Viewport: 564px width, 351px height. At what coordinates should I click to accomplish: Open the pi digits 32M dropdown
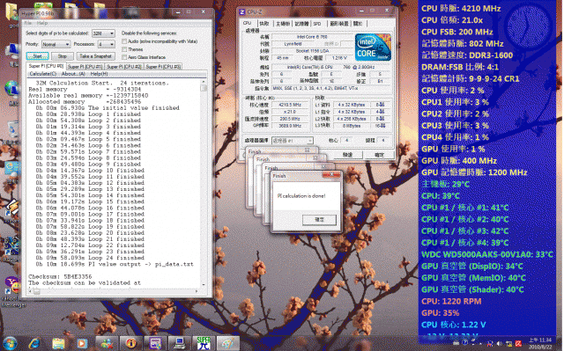(103, 33)
